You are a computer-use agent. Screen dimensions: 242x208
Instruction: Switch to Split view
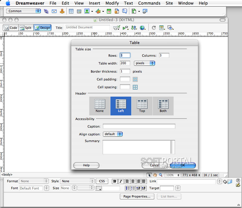pos(26,28)
